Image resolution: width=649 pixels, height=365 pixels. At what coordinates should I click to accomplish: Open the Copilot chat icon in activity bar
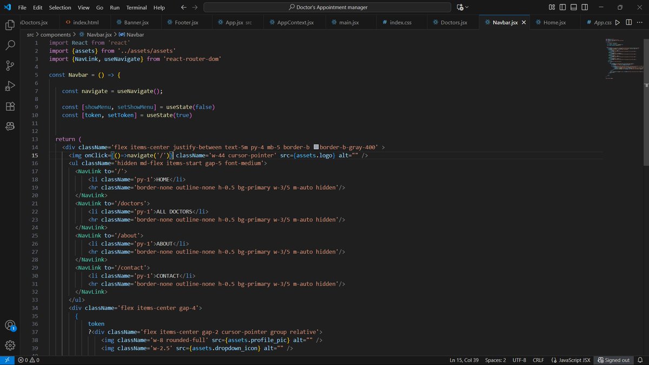(10, 126)
